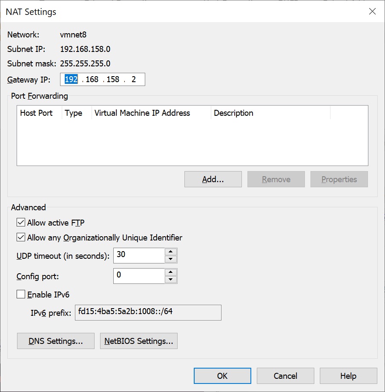Confirm with the OK button
The height and width of the screenshot is (392, 385).
point(222,376)
